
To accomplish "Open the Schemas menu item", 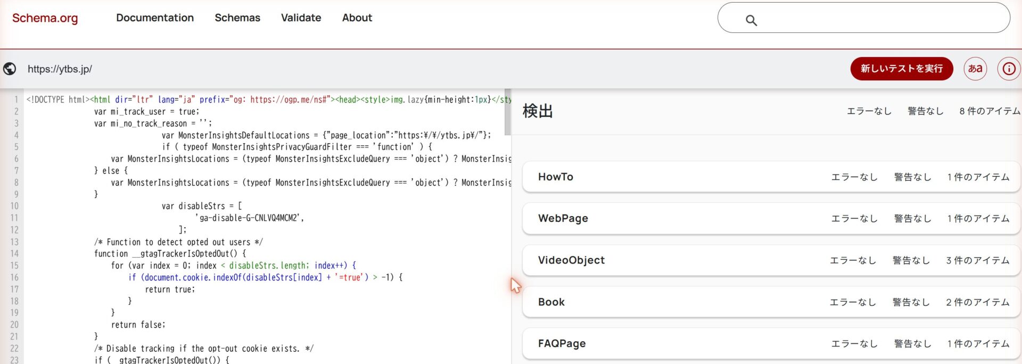I will click(237, 18).
